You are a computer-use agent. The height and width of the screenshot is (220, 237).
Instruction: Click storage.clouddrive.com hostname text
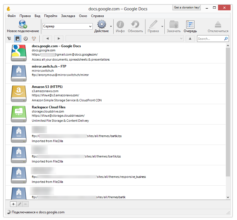tap(48, 111)
